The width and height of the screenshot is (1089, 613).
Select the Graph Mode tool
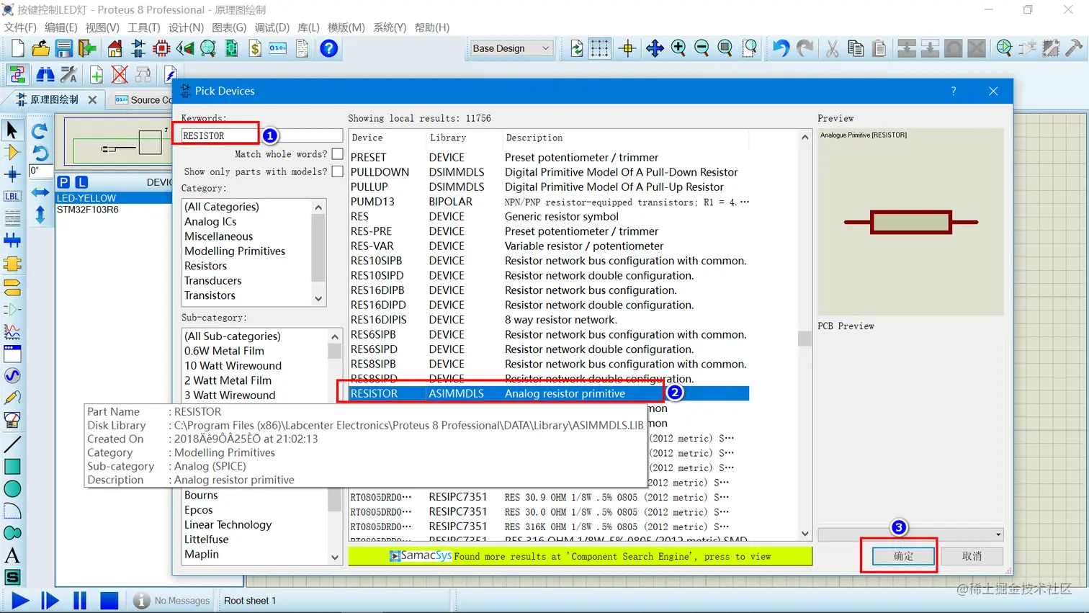(x=12, y=332)
